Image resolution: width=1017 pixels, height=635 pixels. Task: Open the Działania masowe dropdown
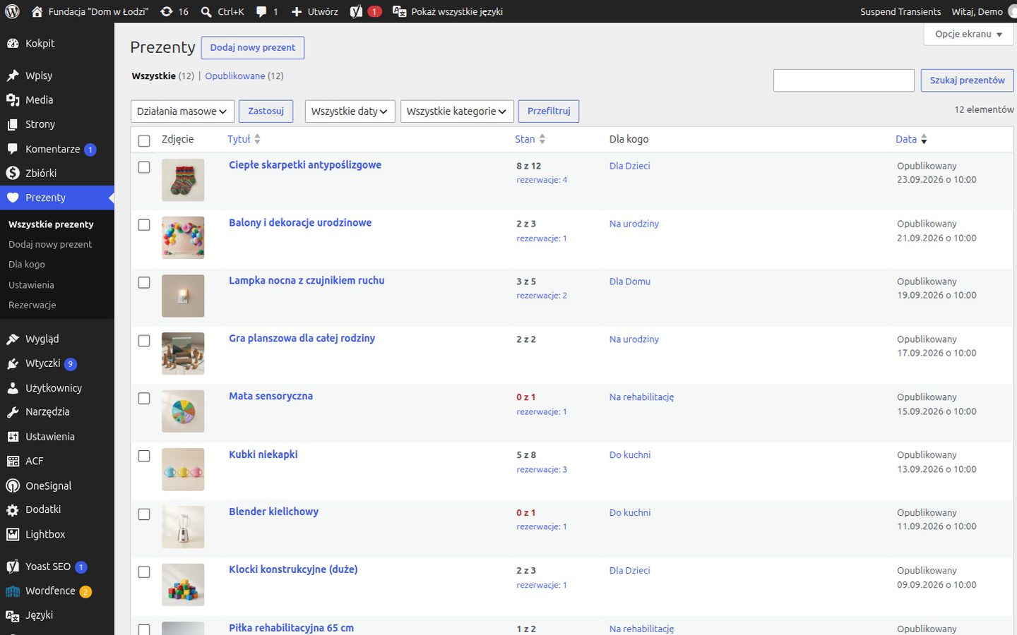click(182, 111)
